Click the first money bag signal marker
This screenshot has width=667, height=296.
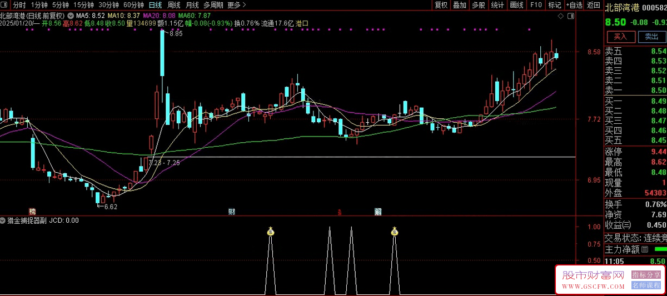coord(270,231)
